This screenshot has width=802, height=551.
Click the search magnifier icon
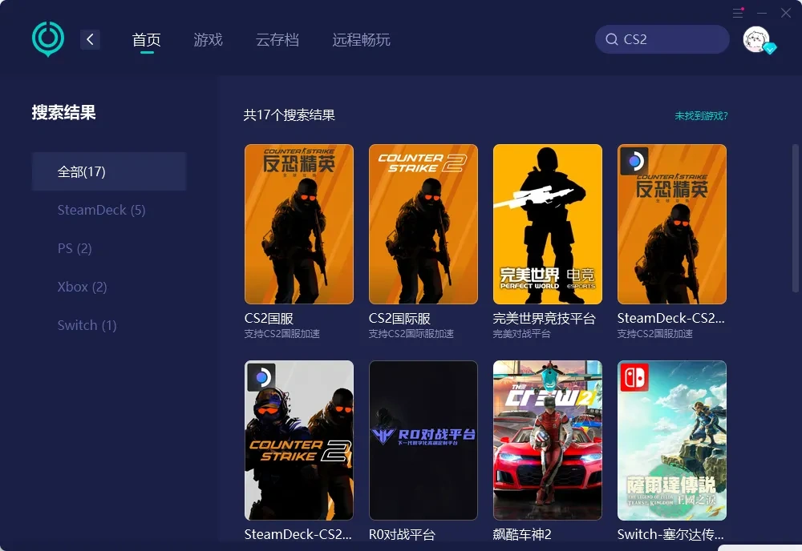pyautogui.click(x=612, y=38)
